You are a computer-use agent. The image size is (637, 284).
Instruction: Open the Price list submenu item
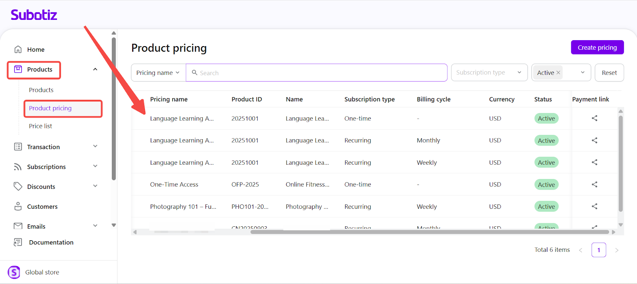(x=41, y=126)
